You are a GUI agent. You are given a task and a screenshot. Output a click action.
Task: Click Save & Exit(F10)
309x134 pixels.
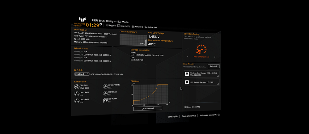pyautogui.click(x=188, y=116)
